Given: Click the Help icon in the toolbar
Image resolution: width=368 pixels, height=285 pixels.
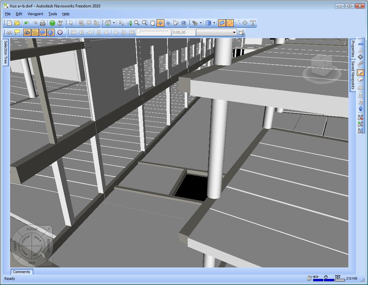Looking at the screenshot, I should click(53, 23).
